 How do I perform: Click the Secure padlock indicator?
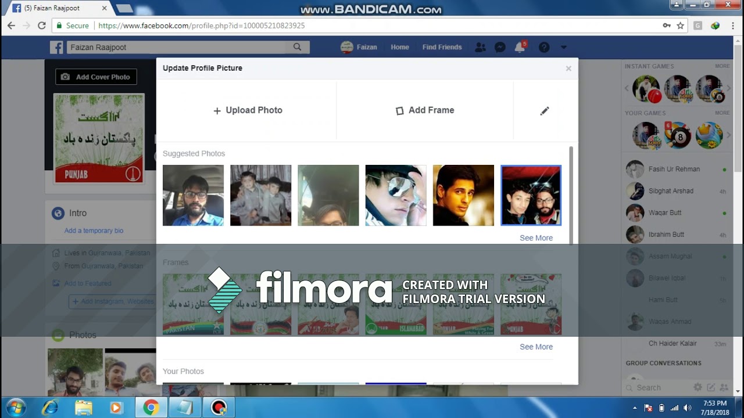pos(72,26)
